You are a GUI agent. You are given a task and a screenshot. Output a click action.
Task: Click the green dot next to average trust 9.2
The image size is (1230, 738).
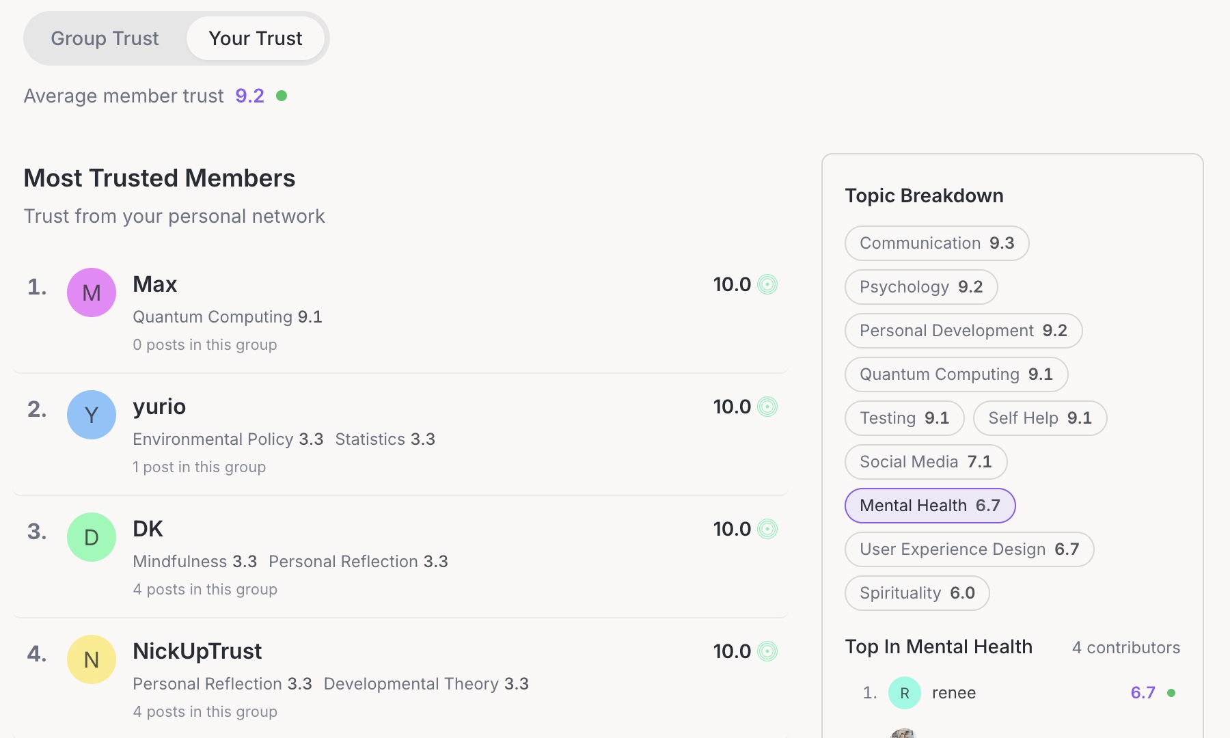[282, 96]
